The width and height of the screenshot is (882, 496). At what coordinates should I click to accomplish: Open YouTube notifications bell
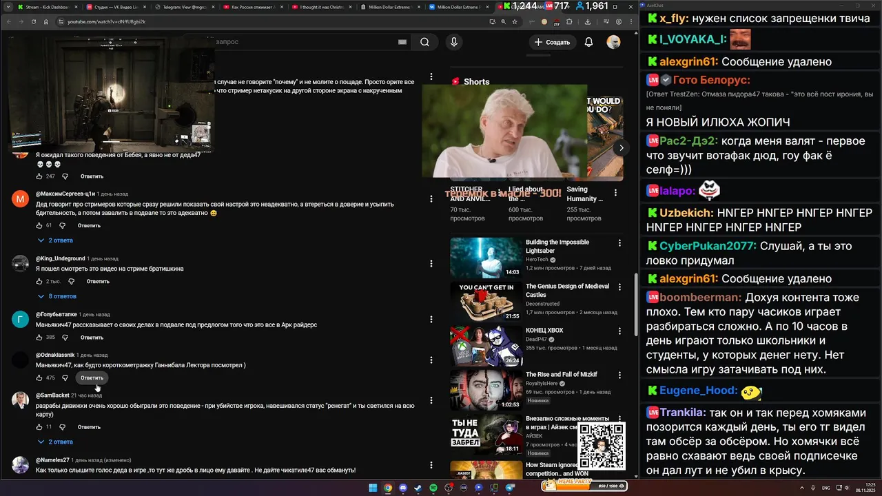(x=588, y=42)
